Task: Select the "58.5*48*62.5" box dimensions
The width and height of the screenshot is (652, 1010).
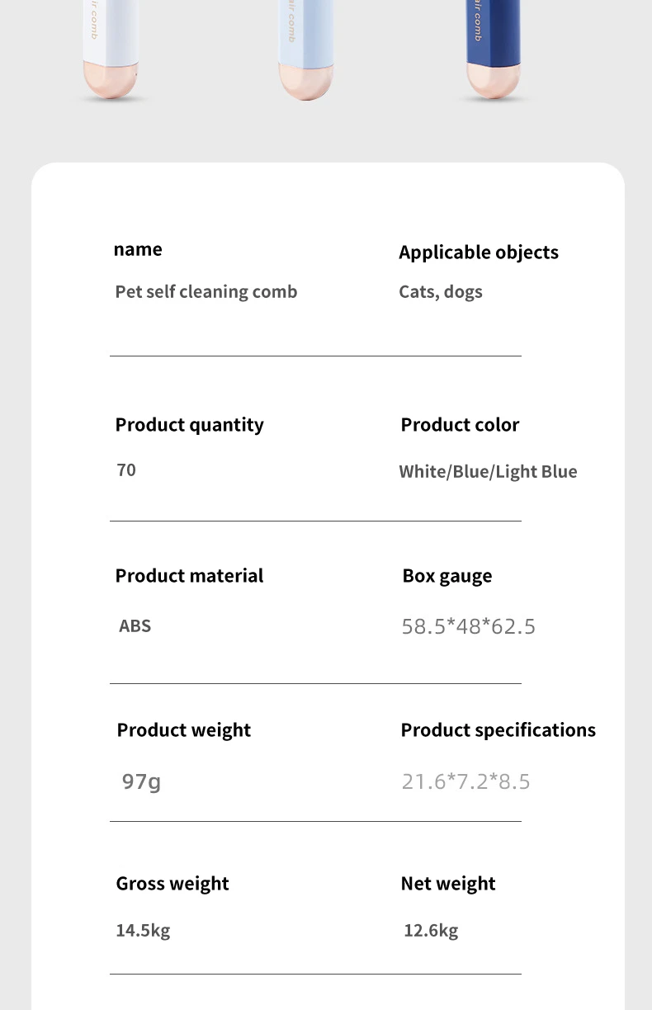Action: pyautogui.click(x=468, y=627)
